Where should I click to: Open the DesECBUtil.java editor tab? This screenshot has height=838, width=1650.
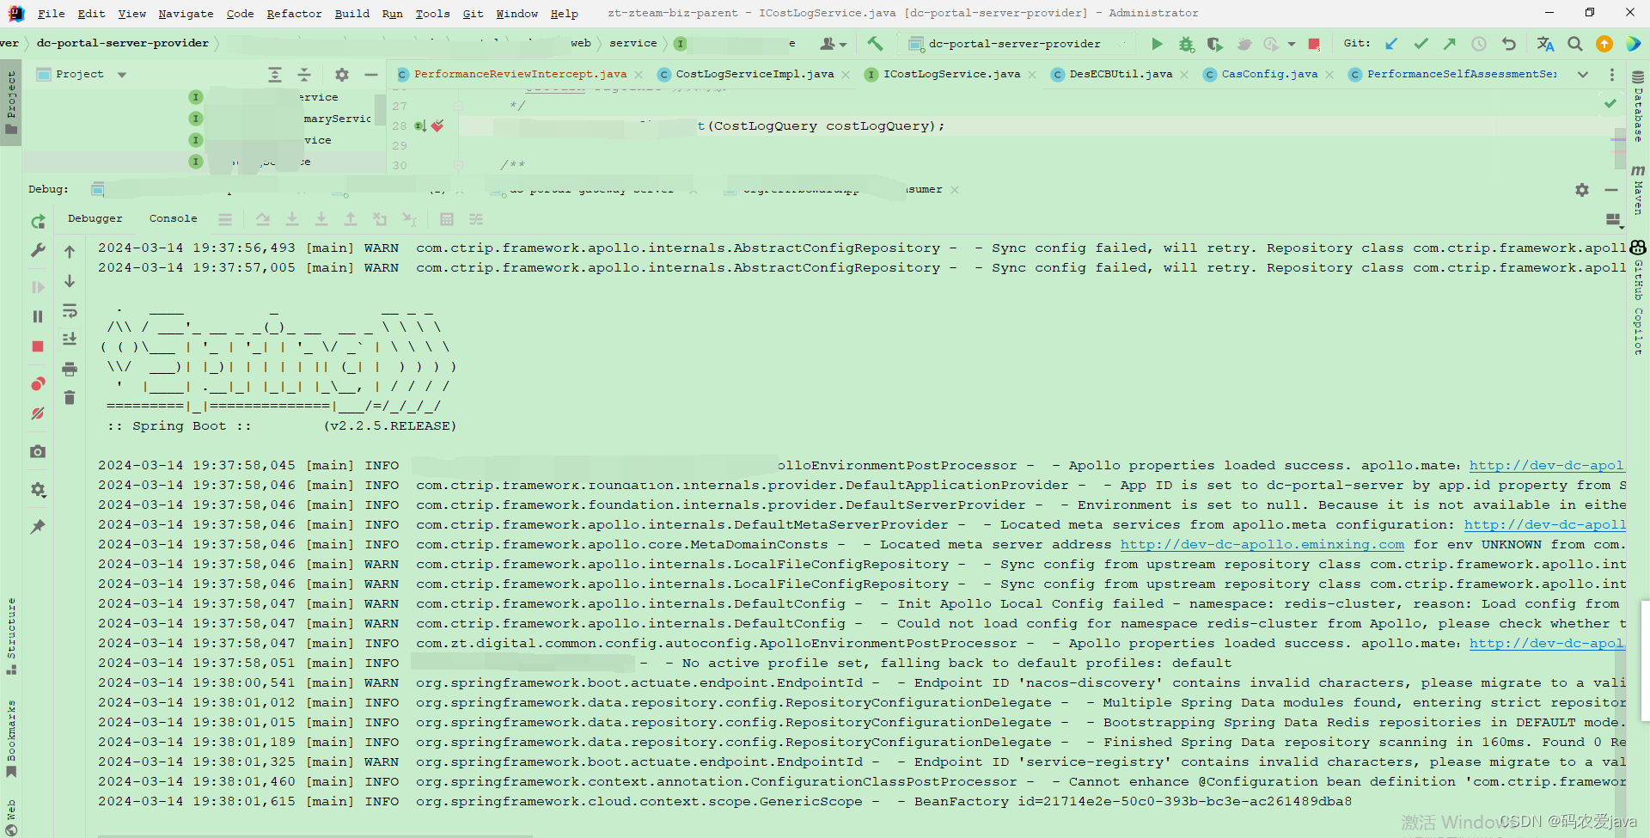pyautogui.click(x=1121, y=75)
